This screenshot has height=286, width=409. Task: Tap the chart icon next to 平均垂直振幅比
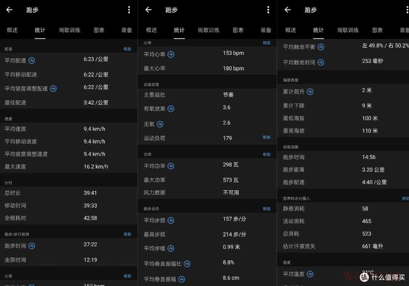[x=187, y=264]
